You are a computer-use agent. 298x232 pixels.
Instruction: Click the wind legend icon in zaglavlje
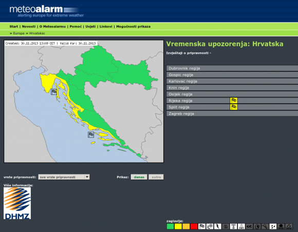click(x=202, y=226)
